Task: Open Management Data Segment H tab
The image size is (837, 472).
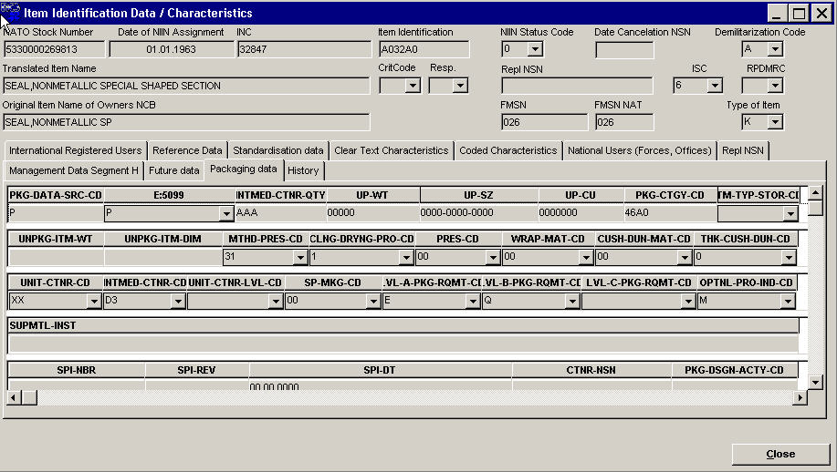Action: (74, 170)
